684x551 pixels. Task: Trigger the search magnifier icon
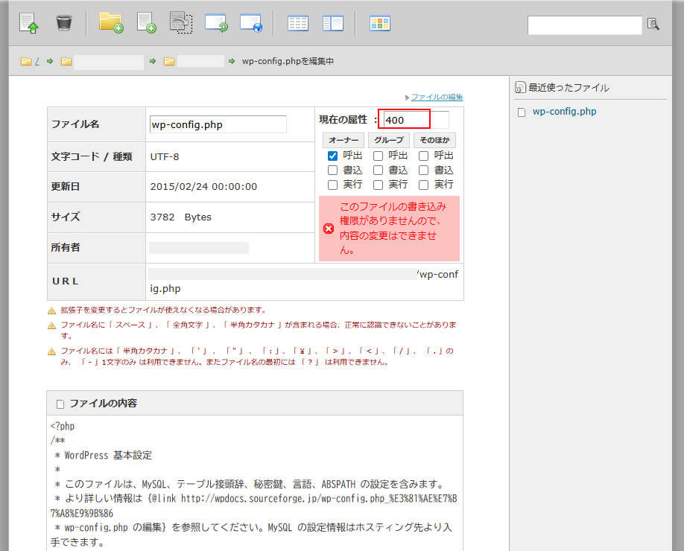(653, 25)
